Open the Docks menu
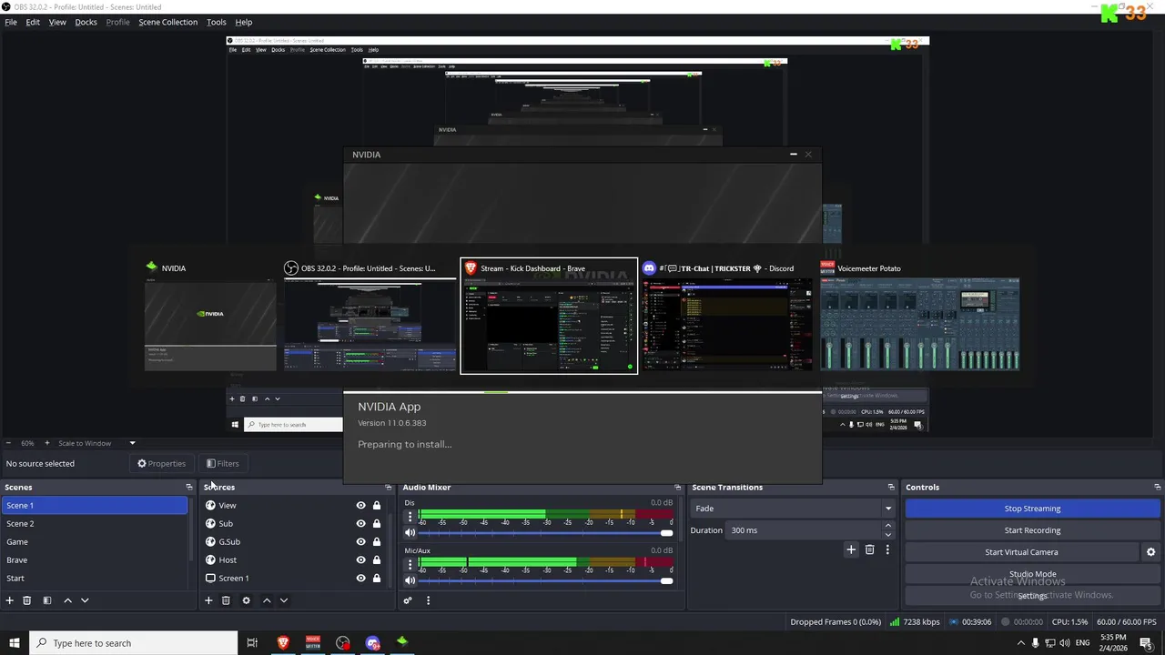Viewport: 1165px width, 655px height. pos(86,22)
